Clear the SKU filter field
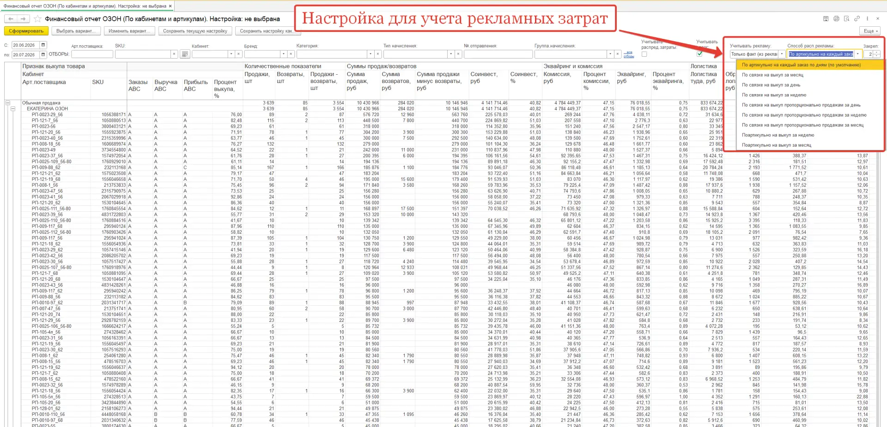The width and height of the screenshot is (887, 427). (x=174, y=54)
